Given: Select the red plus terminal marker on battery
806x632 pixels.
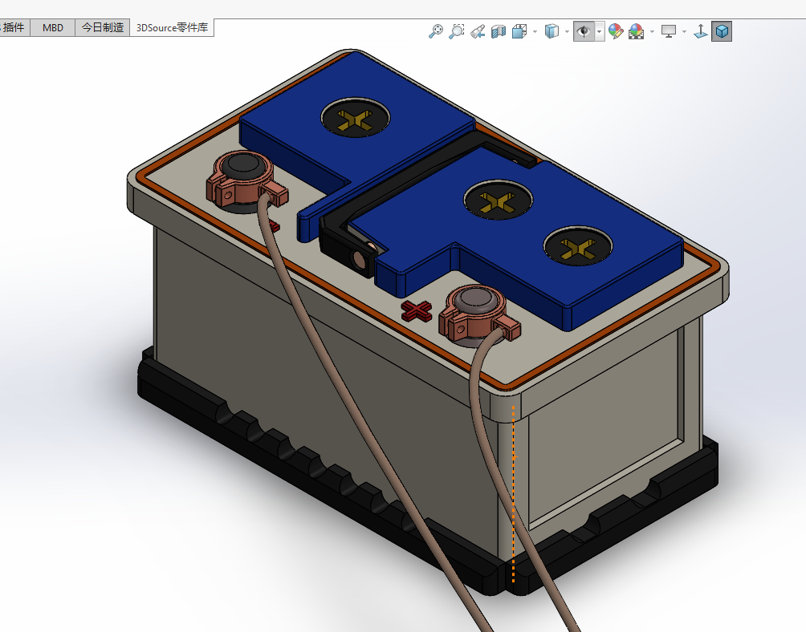Looking at the screenshot, I should click(x=417, y=310).
